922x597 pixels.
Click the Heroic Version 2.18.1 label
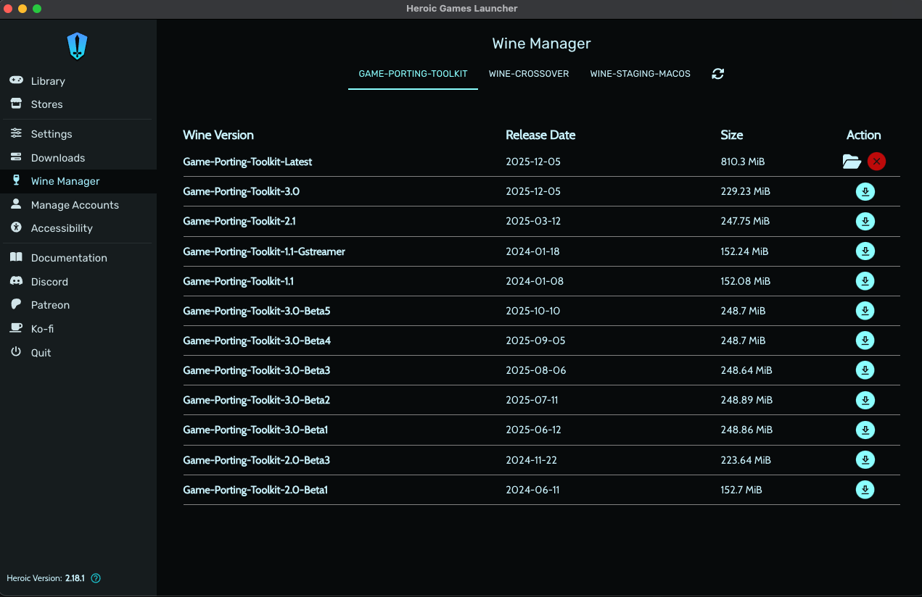tap(46, 578)
